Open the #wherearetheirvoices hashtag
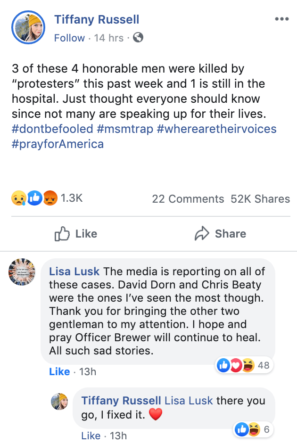The width and height of the screenshot is (297, 444). pos(217,129)
